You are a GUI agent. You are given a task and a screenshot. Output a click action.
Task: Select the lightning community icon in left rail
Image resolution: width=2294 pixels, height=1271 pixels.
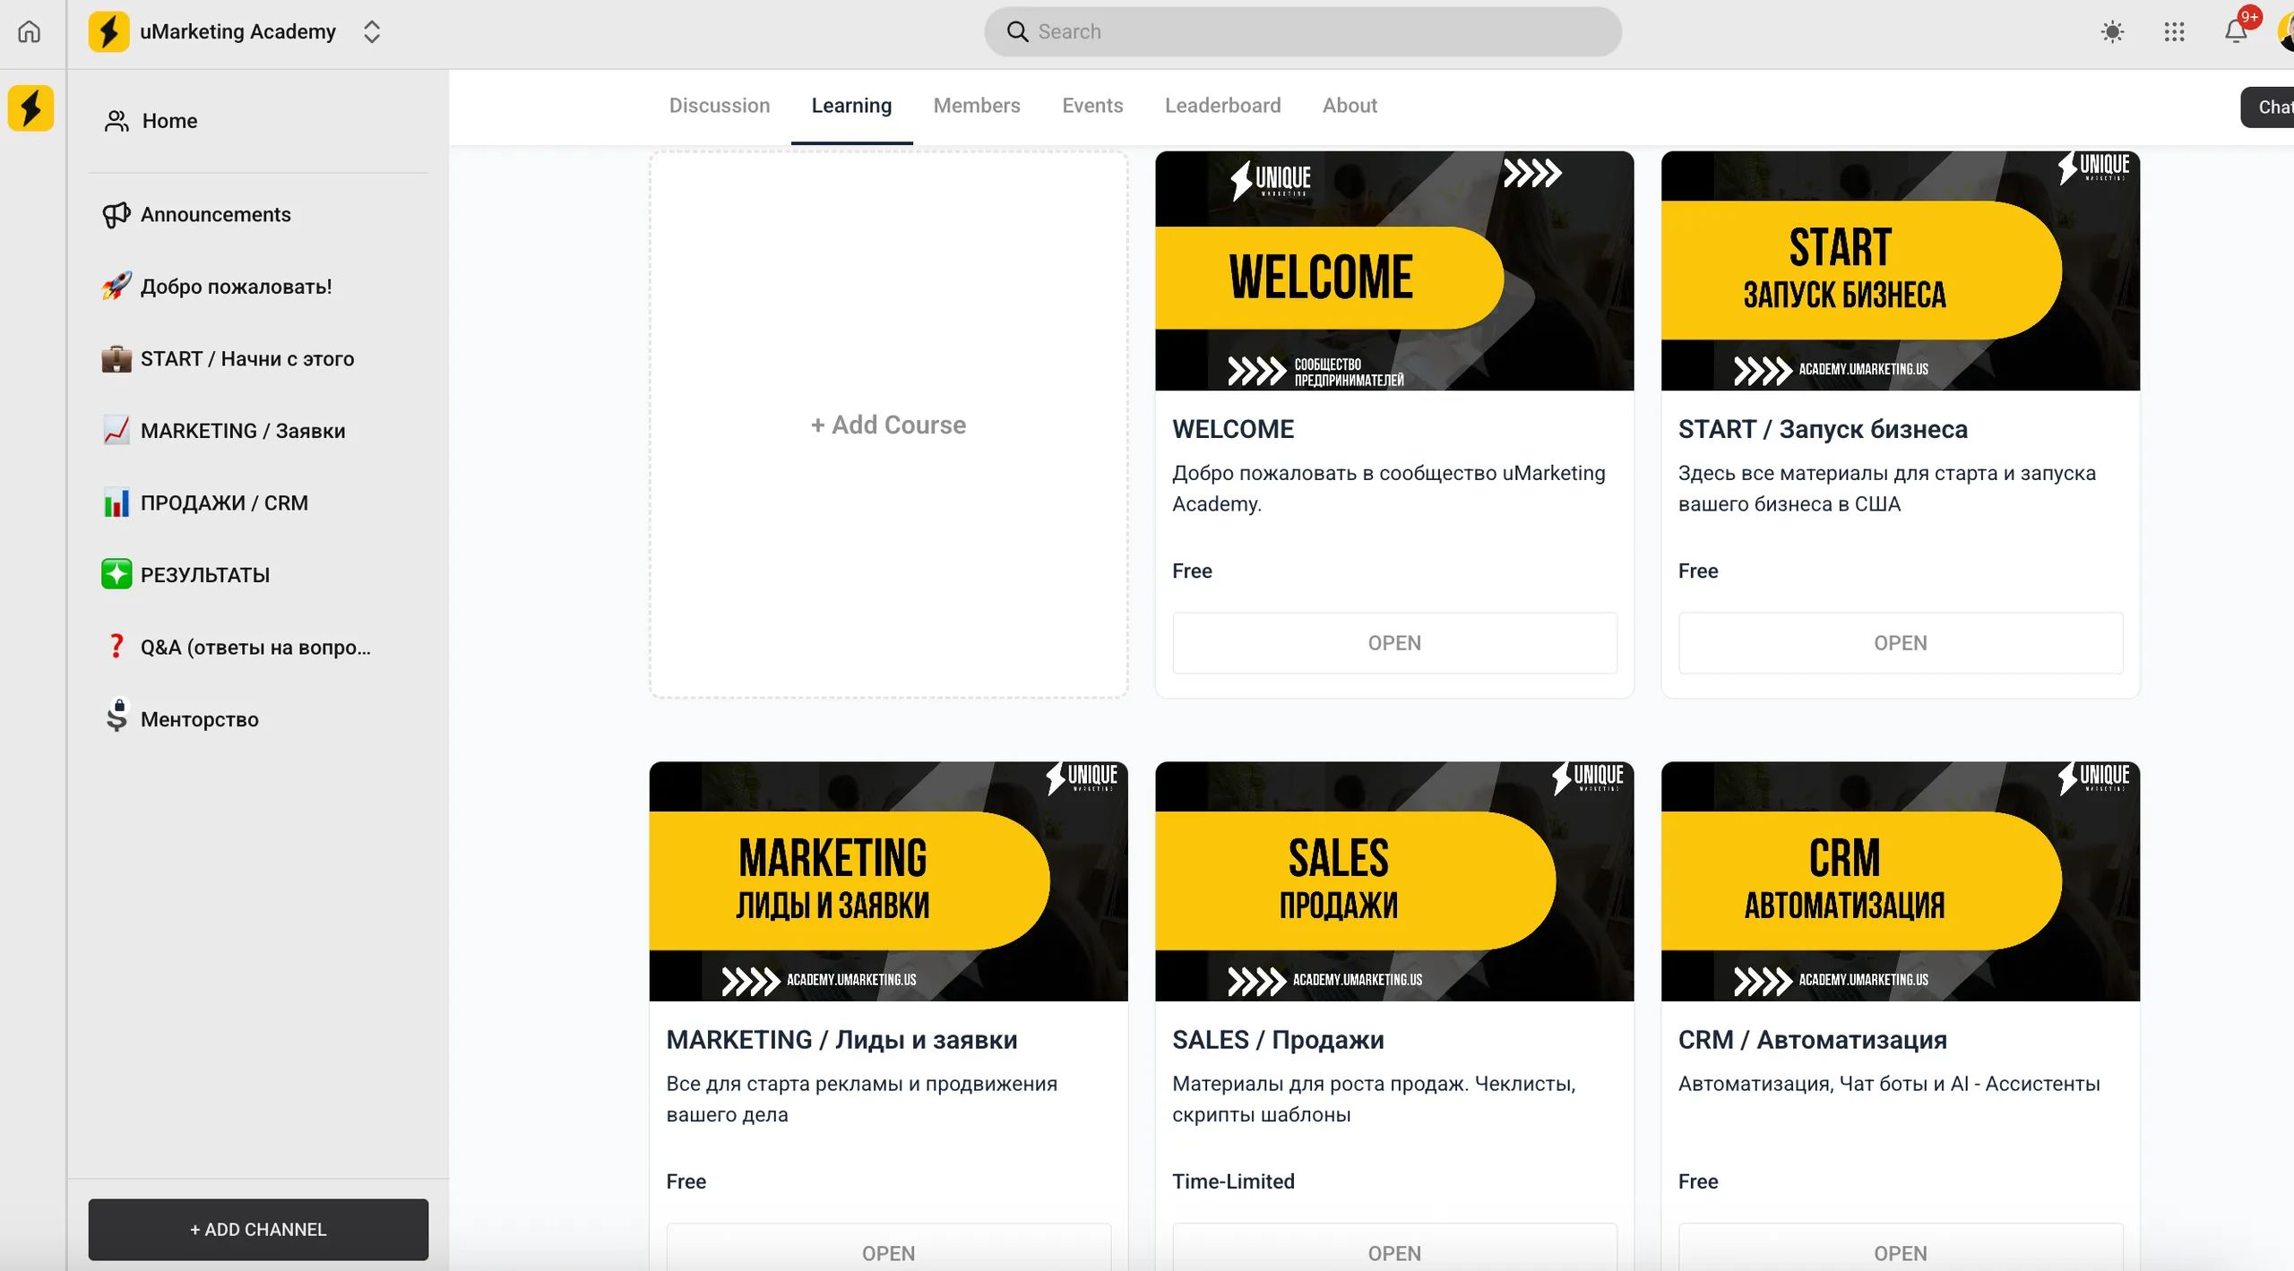coord(31,108)
